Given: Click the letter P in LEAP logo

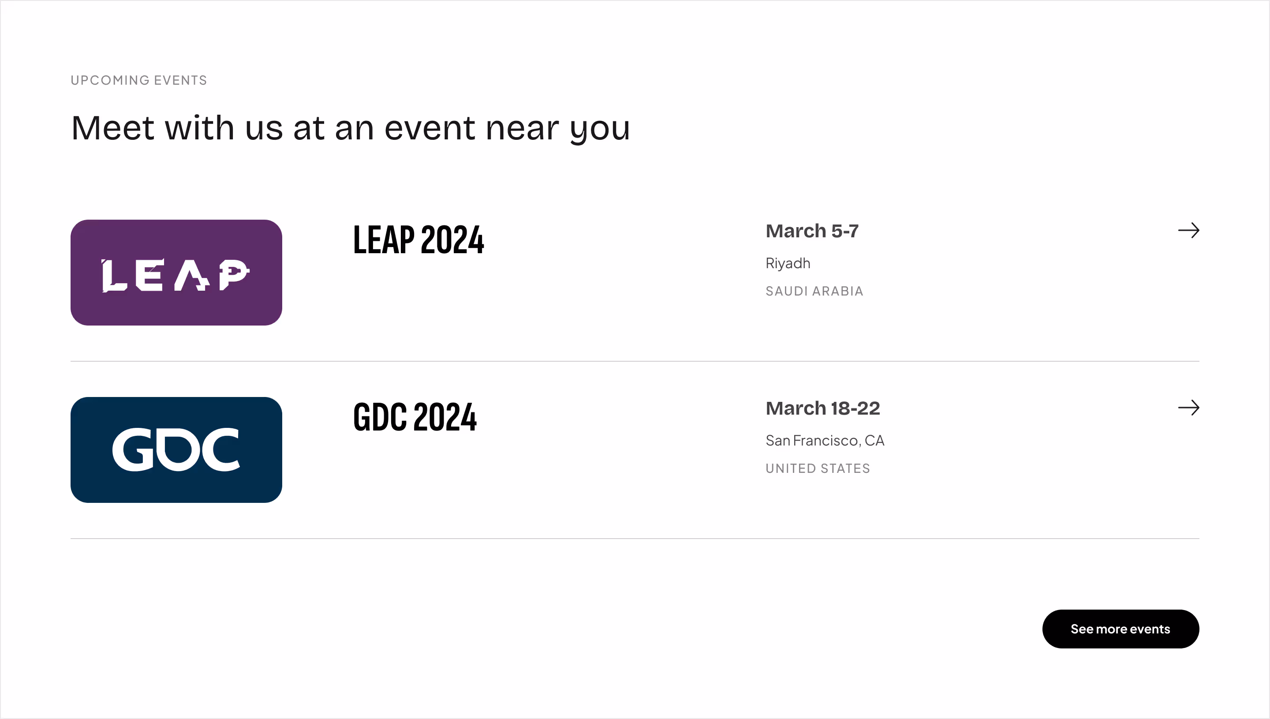Looking at the screenshot, I should 234,274.
